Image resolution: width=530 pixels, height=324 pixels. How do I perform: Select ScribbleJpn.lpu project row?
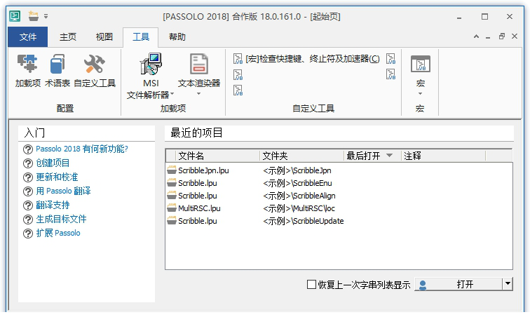click(339, 170)
